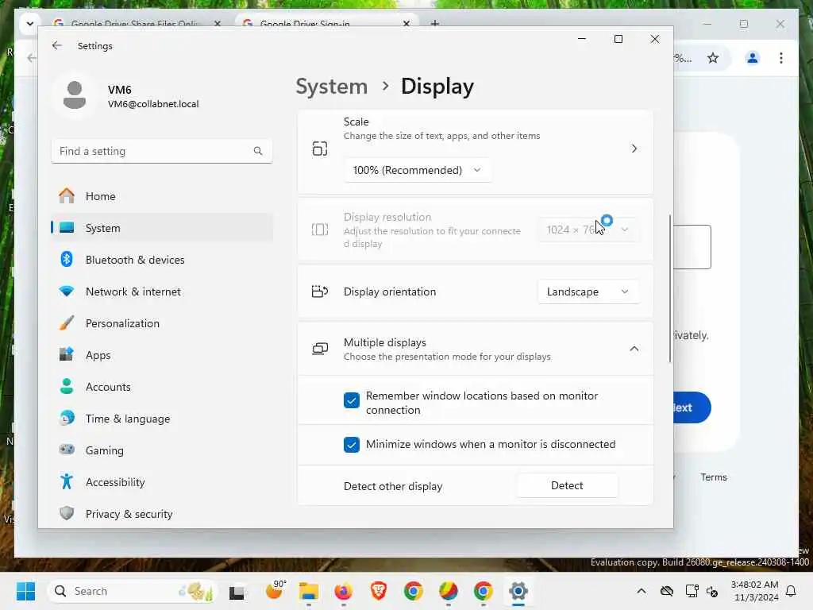
Task: Open Network & internet settings
Action: 162,291
